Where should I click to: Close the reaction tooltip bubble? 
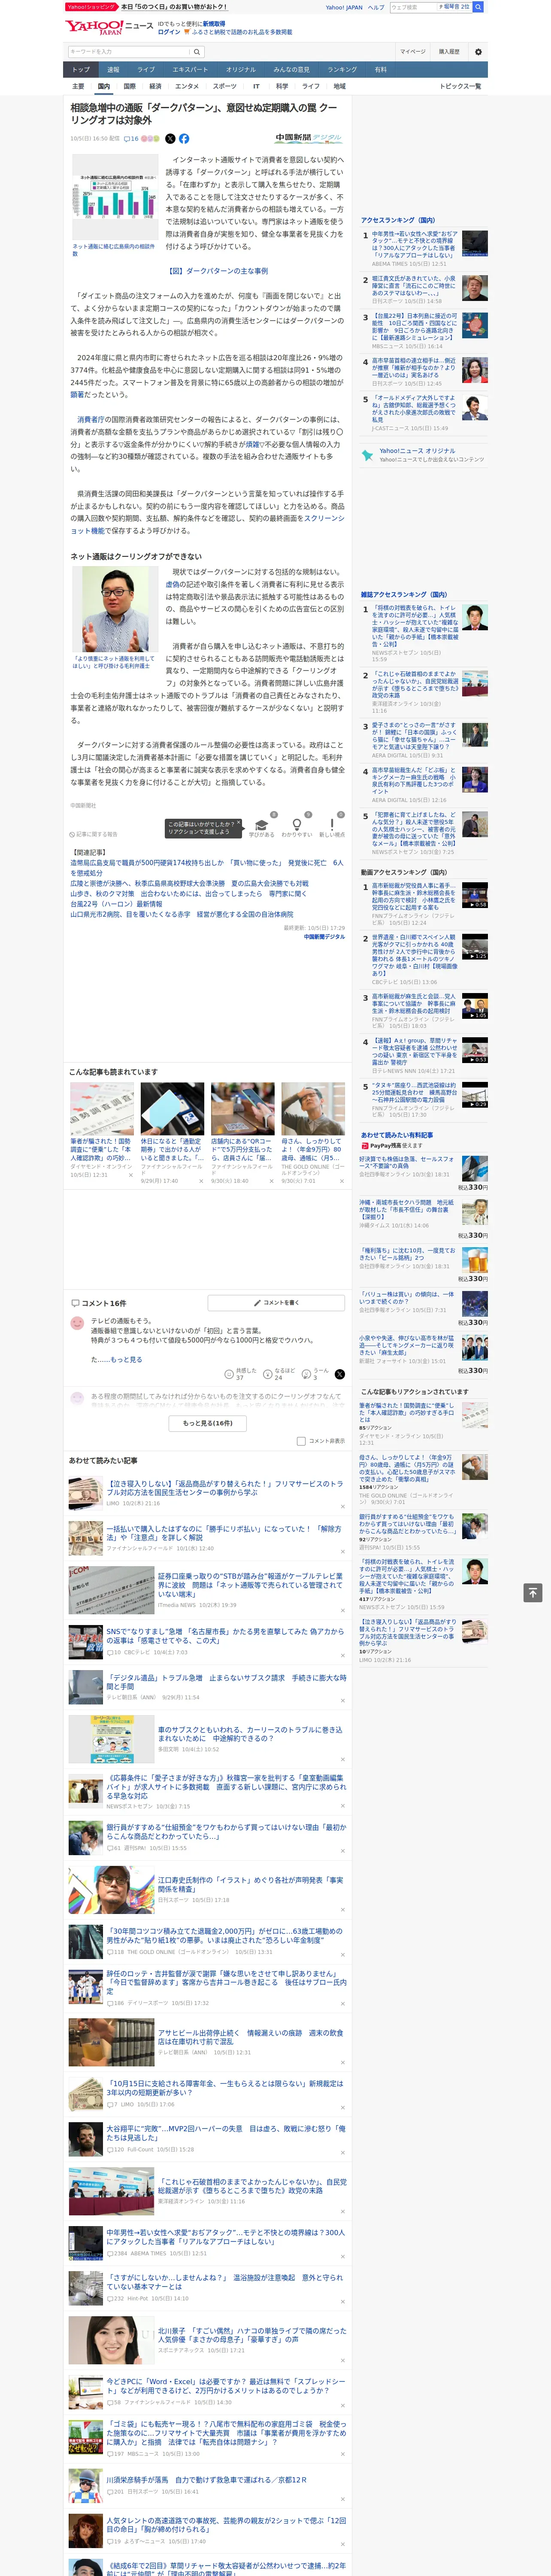coord(238,823)
